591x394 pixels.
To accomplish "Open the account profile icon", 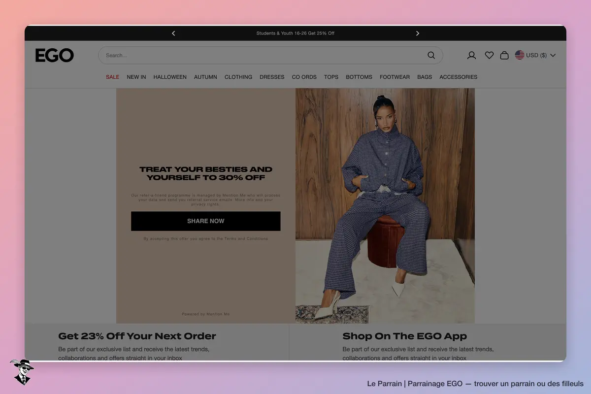I will (x=471, y=55).
